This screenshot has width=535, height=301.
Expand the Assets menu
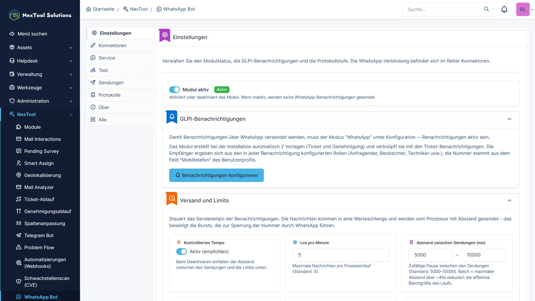coord(40,47)
